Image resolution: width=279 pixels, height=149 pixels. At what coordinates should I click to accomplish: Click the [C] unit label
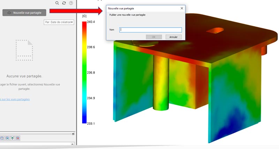(84, 16)
